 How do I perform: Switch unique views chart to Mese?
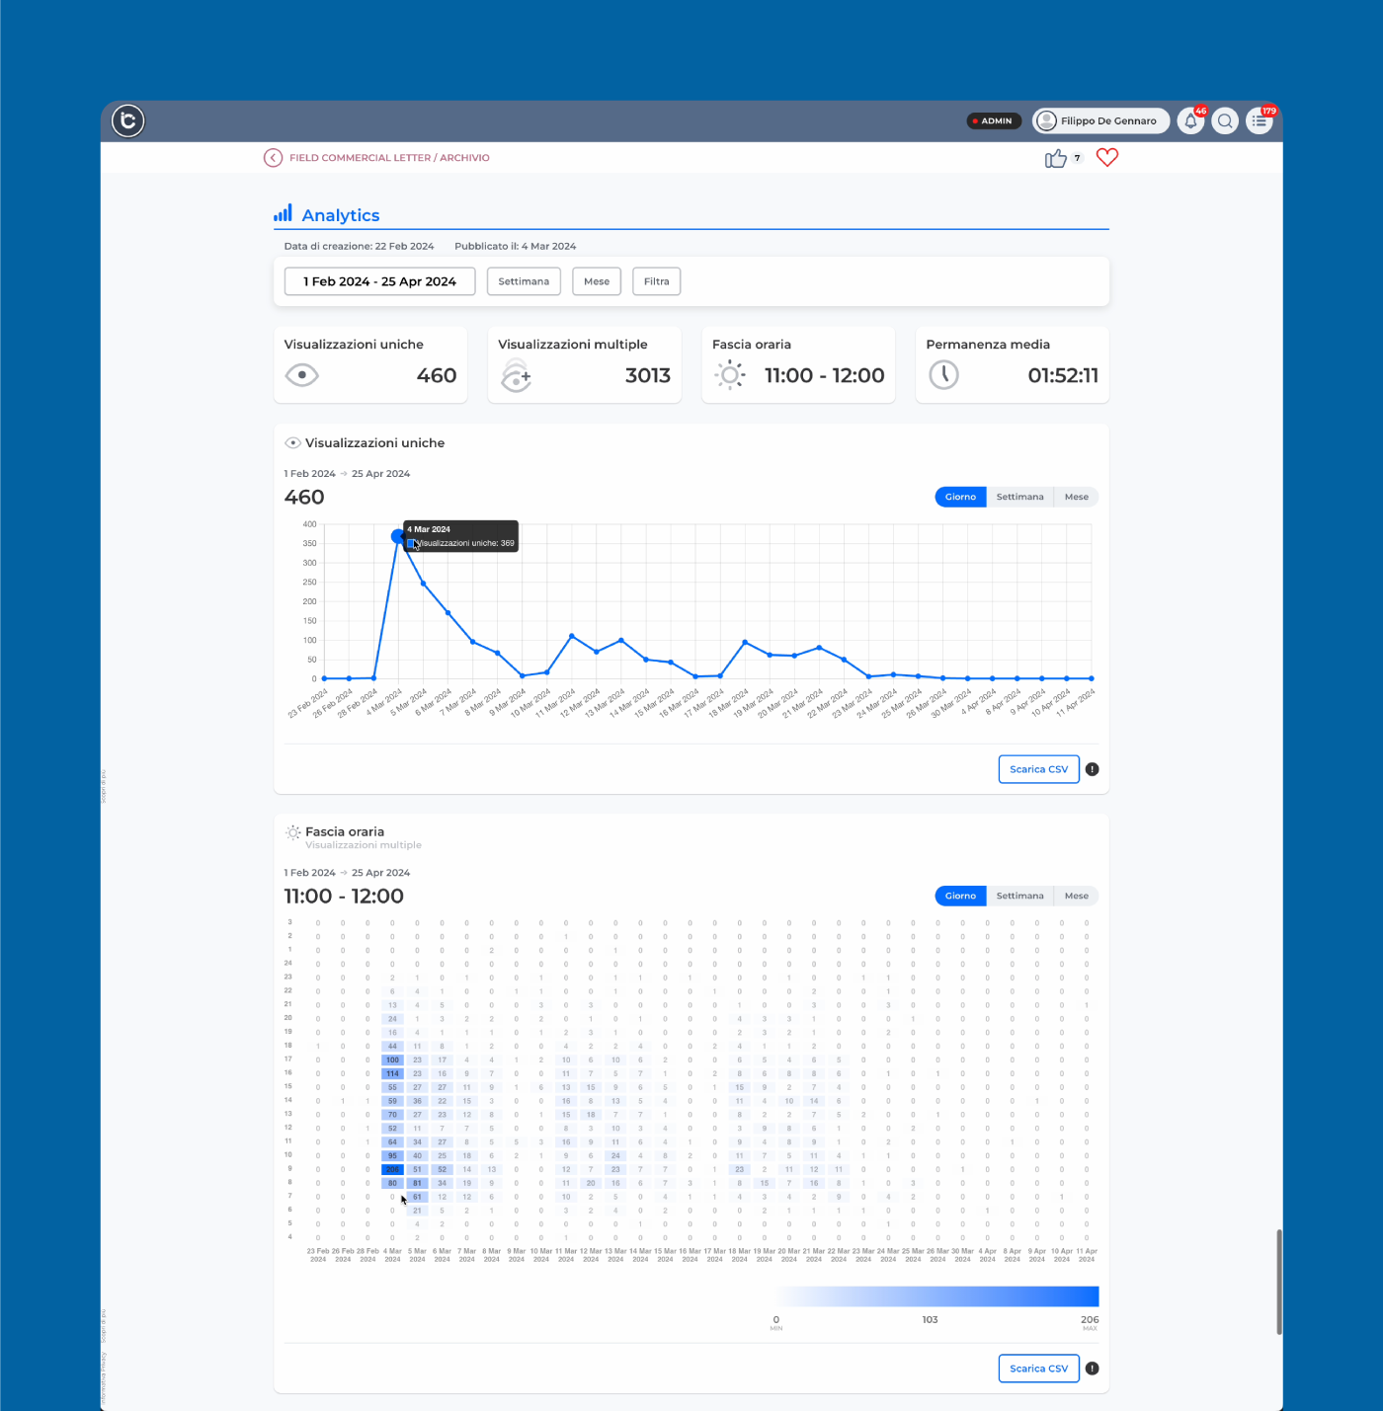[x=1077, y=497]
